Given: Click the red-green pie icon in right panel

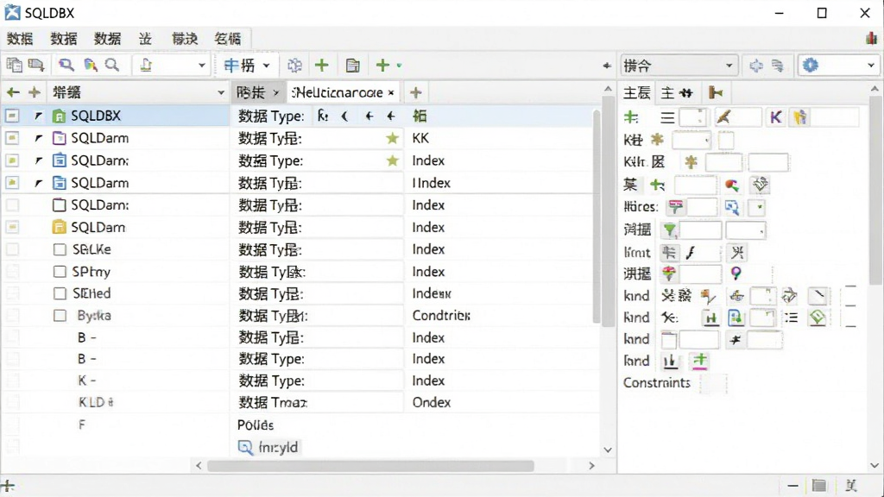Looking at the screenshot, I should [732, 185].
